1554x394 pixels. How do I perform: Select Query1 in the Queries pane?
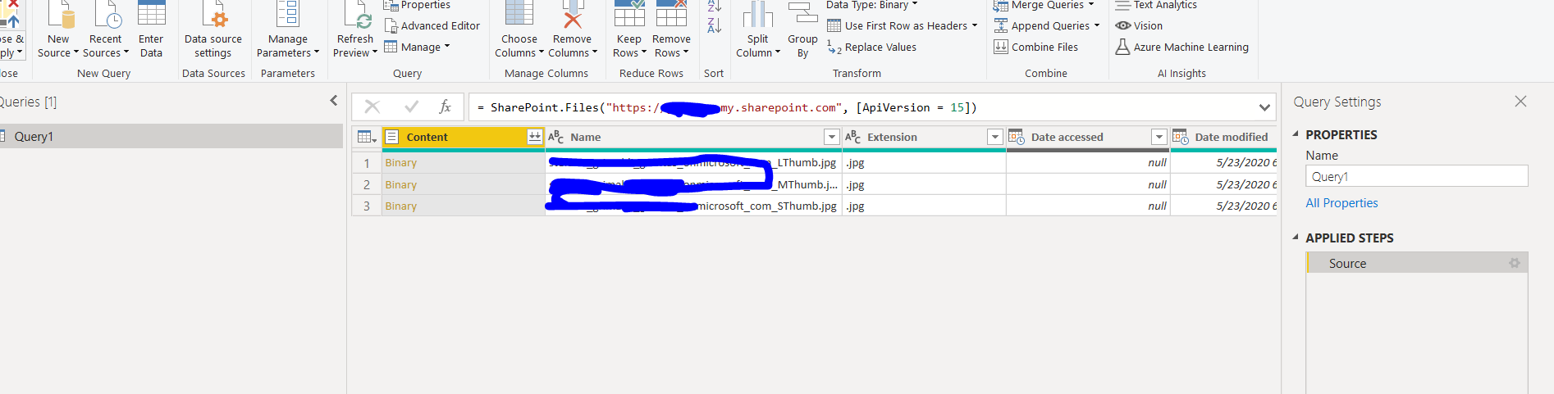coord(171,136)
